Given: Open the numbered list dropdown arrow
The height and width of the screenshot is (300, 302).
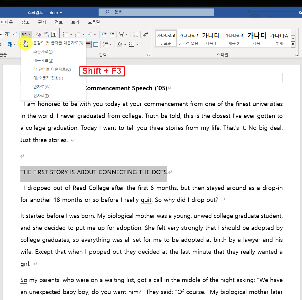Looking at the screenshot, I should pyautogui.click(x=84, y=34).
